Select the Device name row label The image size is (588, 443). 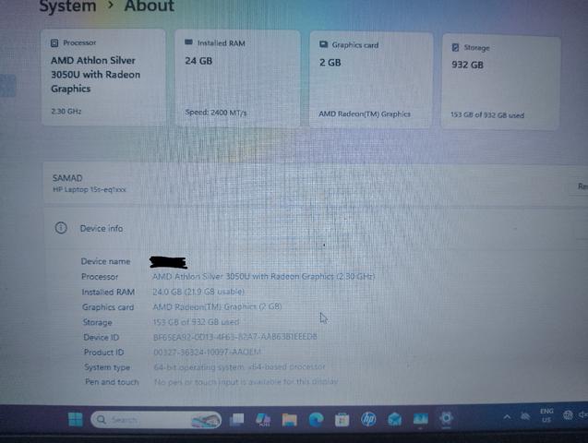click(105, 261)
